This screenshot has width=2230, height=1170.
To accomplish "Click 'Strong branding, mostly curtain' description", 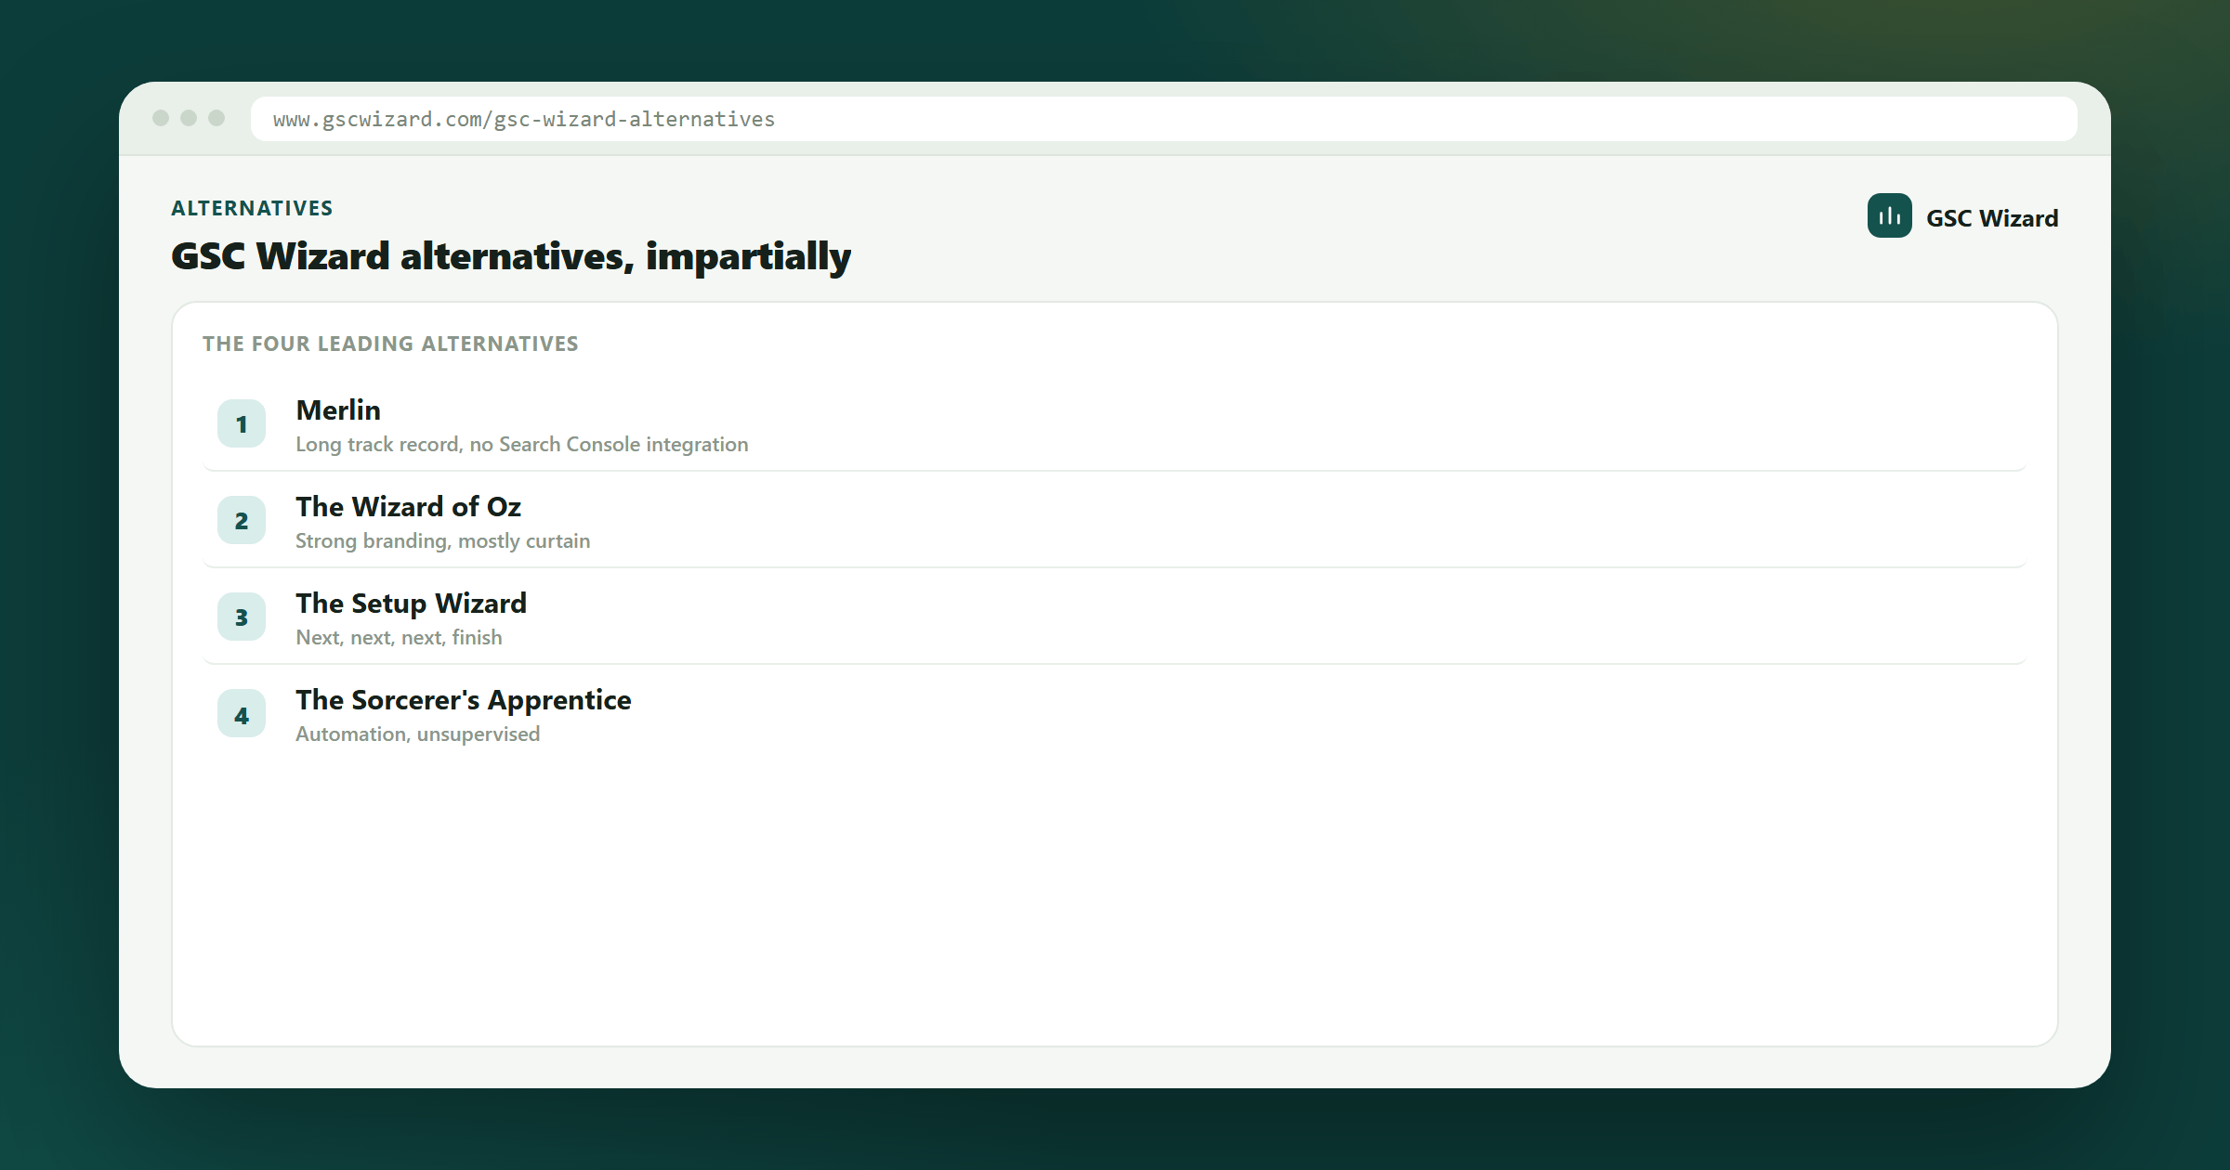I will click(x=443, y=541).
